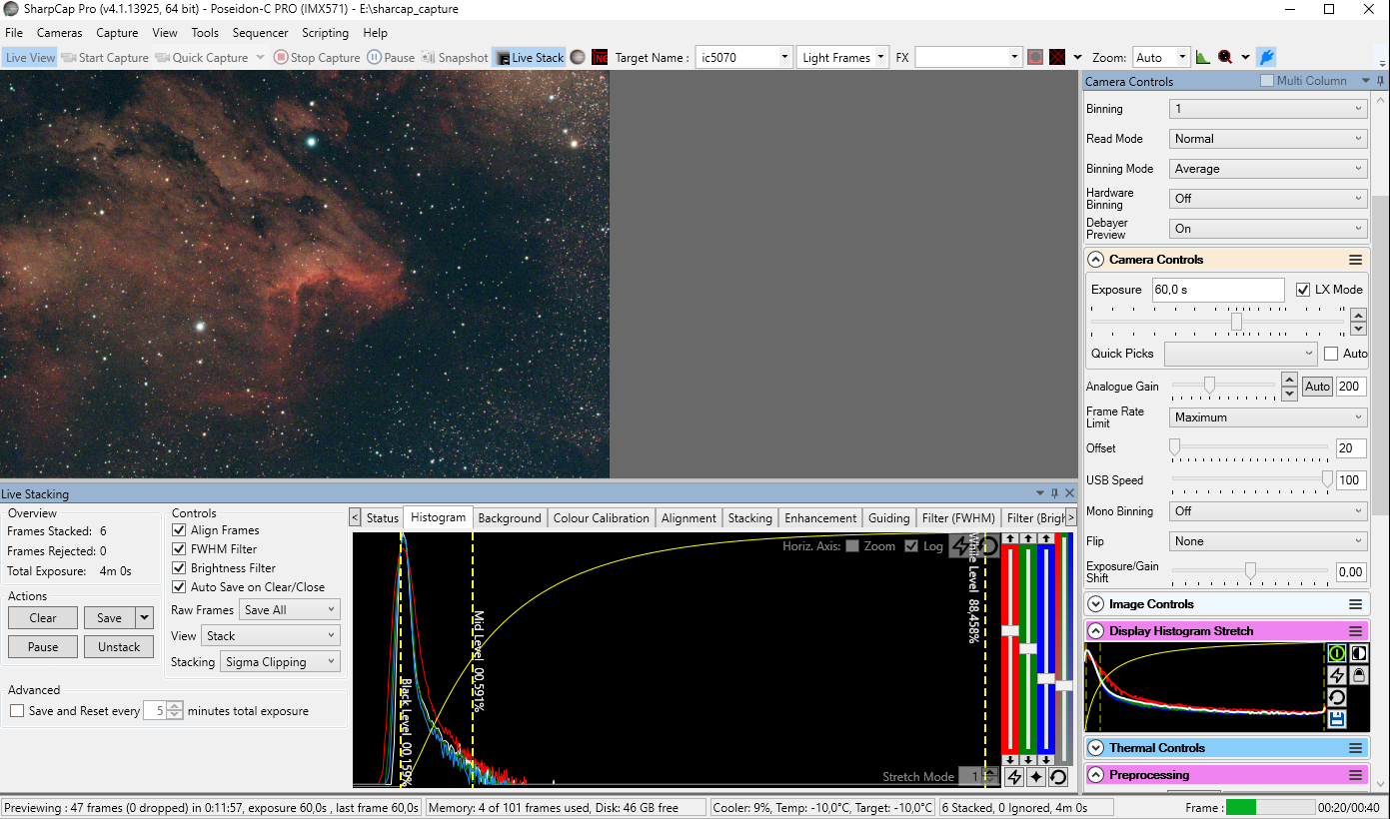
Task: Click the Save button in Live Stacking
Action: pyautogui.click(x=109, y=618)
